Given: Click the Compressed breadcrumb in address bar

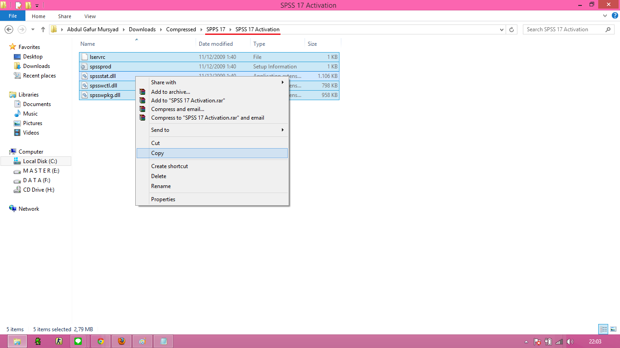Looking at the screenshot, I should (x=181, y=29).
